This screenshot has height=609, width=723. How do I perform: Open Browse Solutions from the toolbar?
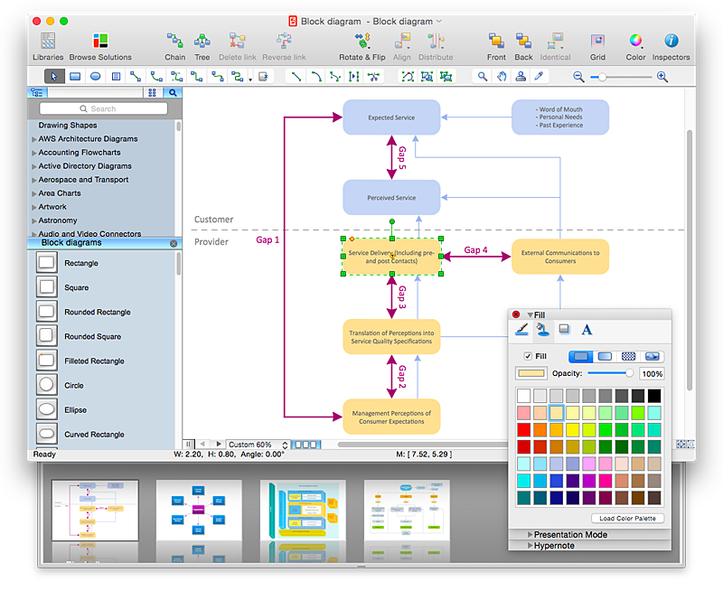(99, 42)
